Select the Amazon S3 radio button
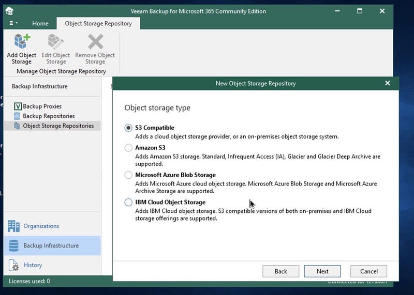The width and height of the screenshot is (414, 295). (128, 148)
